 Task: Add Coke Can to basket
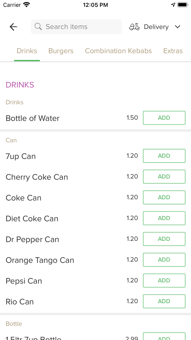[164, 197]
